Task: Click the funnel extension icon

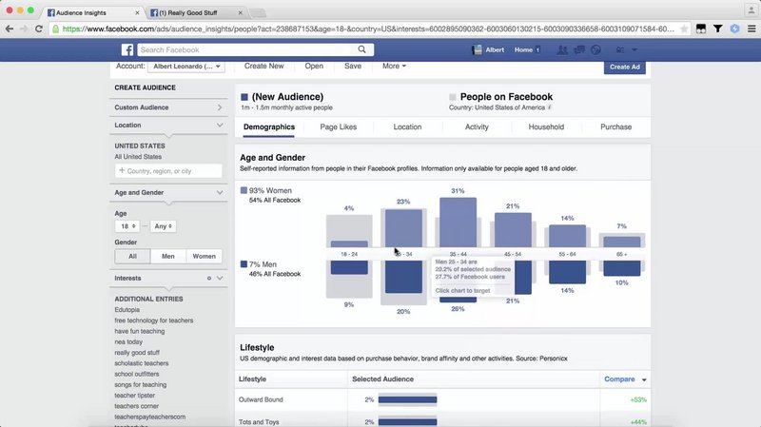Action: click(x=718, y=29)
